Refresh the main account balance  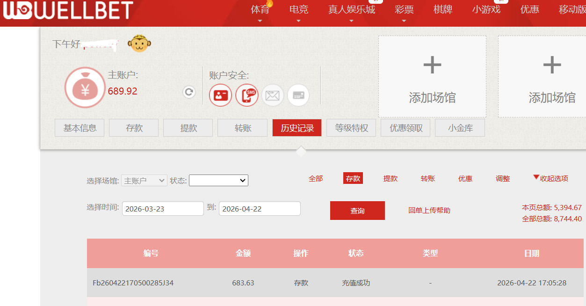189,92
